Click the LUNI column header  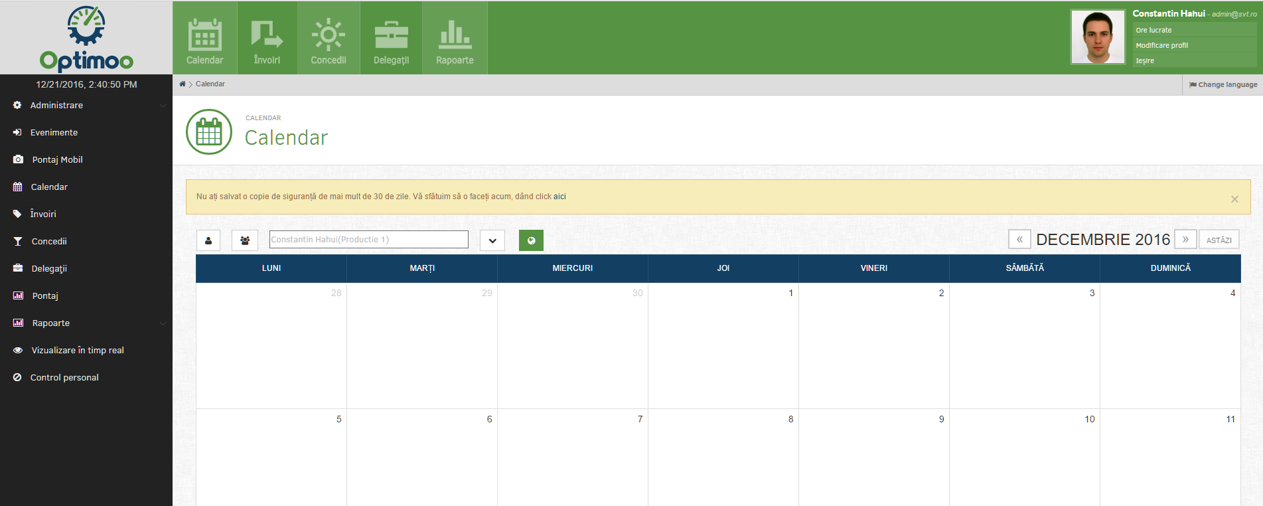click(x=271, y=268)
